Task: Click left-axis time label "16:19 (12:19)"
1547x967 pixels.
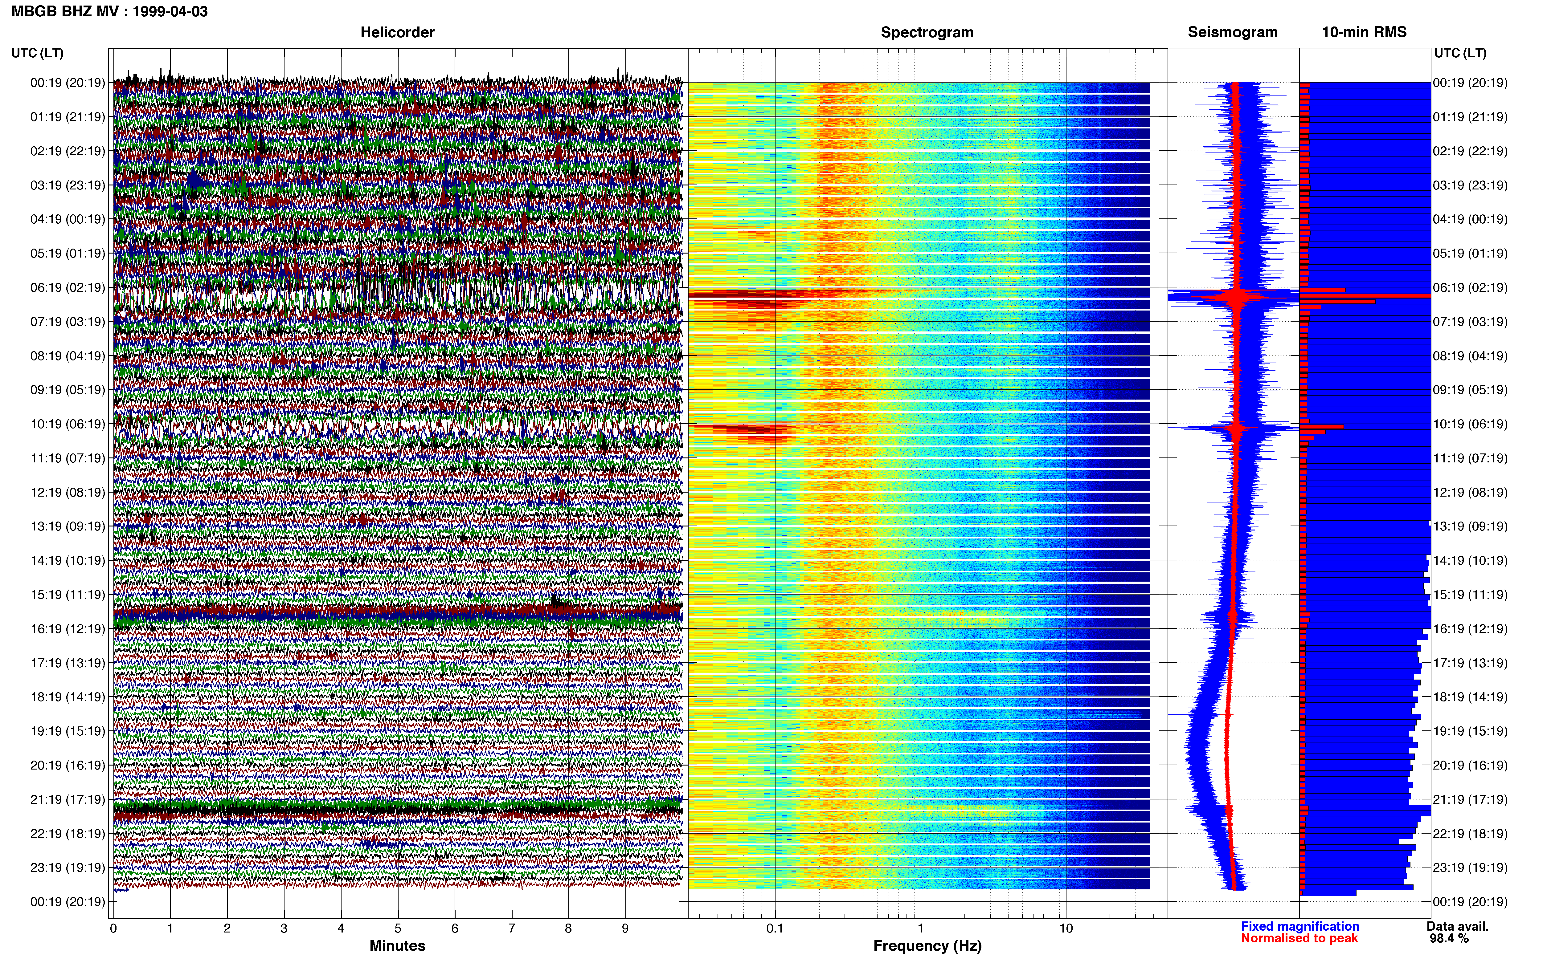Action: click(x=68, y=629)
